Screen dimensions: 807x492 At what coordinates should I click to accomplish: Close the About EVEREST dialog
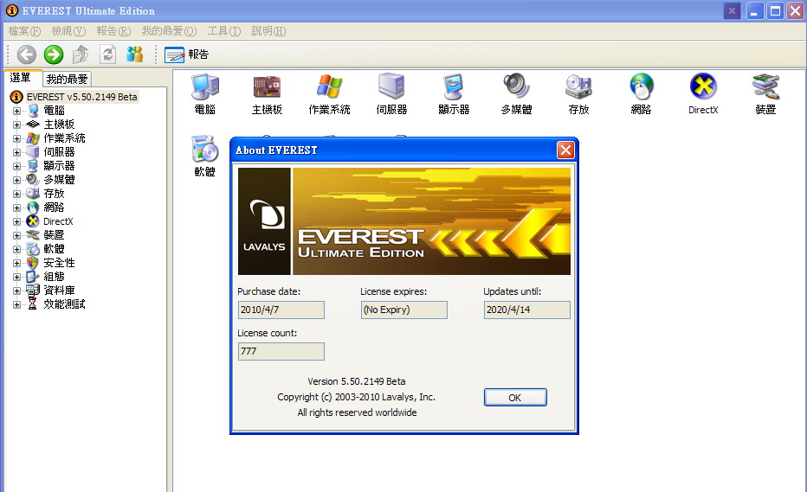565,150
